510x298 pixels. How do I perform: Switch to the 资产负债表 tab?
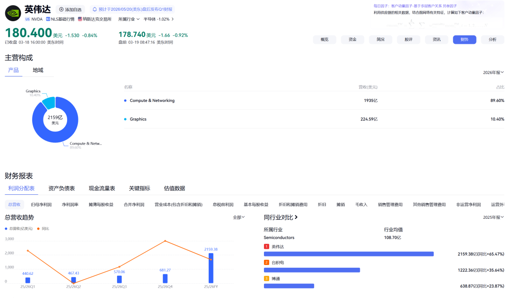click(61, 188)
